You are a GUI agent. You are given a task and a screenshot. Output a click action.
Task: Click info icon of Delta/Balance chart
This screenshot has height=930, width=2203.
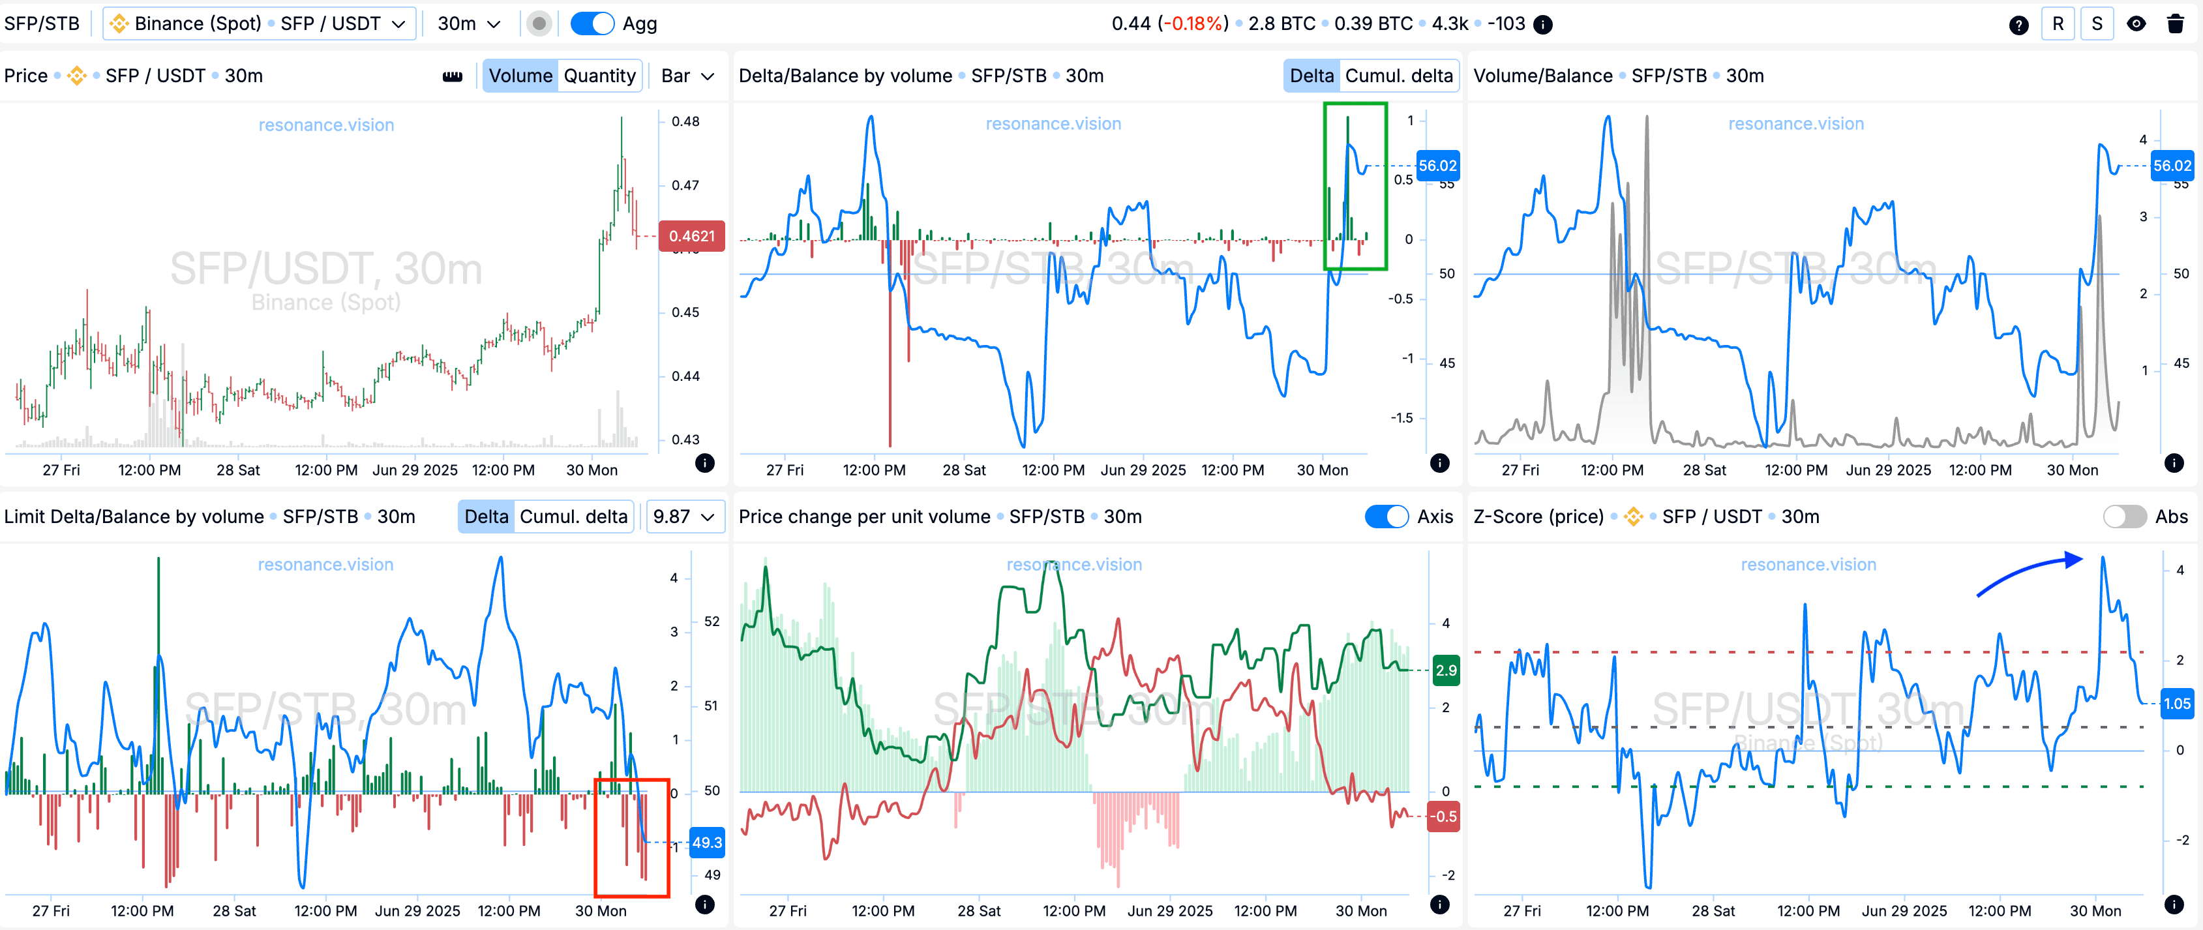click(1439, 464)
